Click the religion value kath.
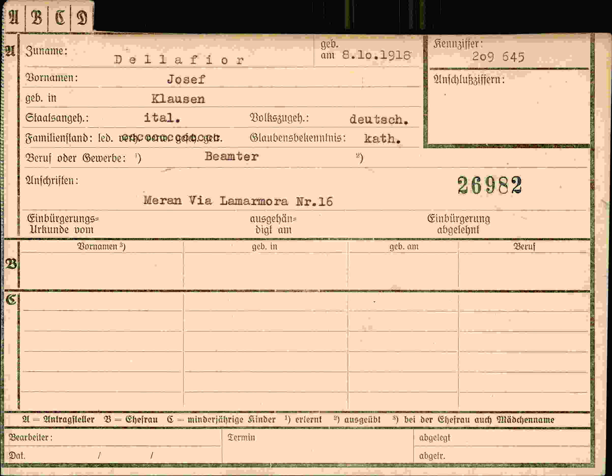Image resolution: width=612 pixels, height=476 pixels. (382, 139)
